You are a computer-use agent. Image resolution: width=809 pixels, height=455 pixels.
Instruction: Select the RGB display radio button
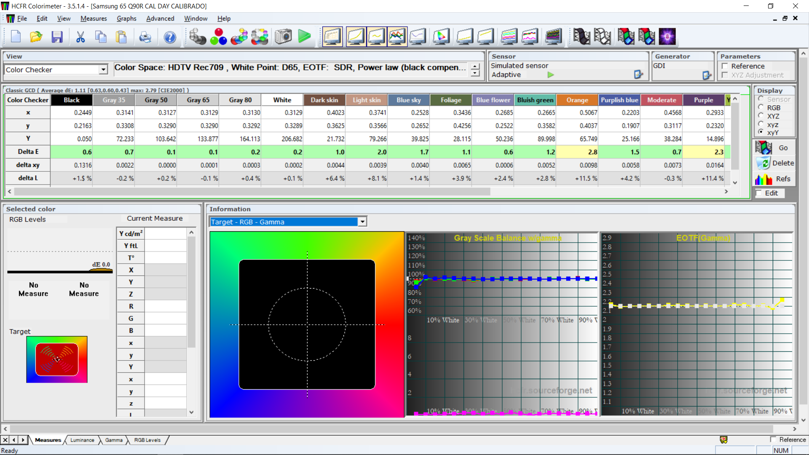click(x=761, y=108)
